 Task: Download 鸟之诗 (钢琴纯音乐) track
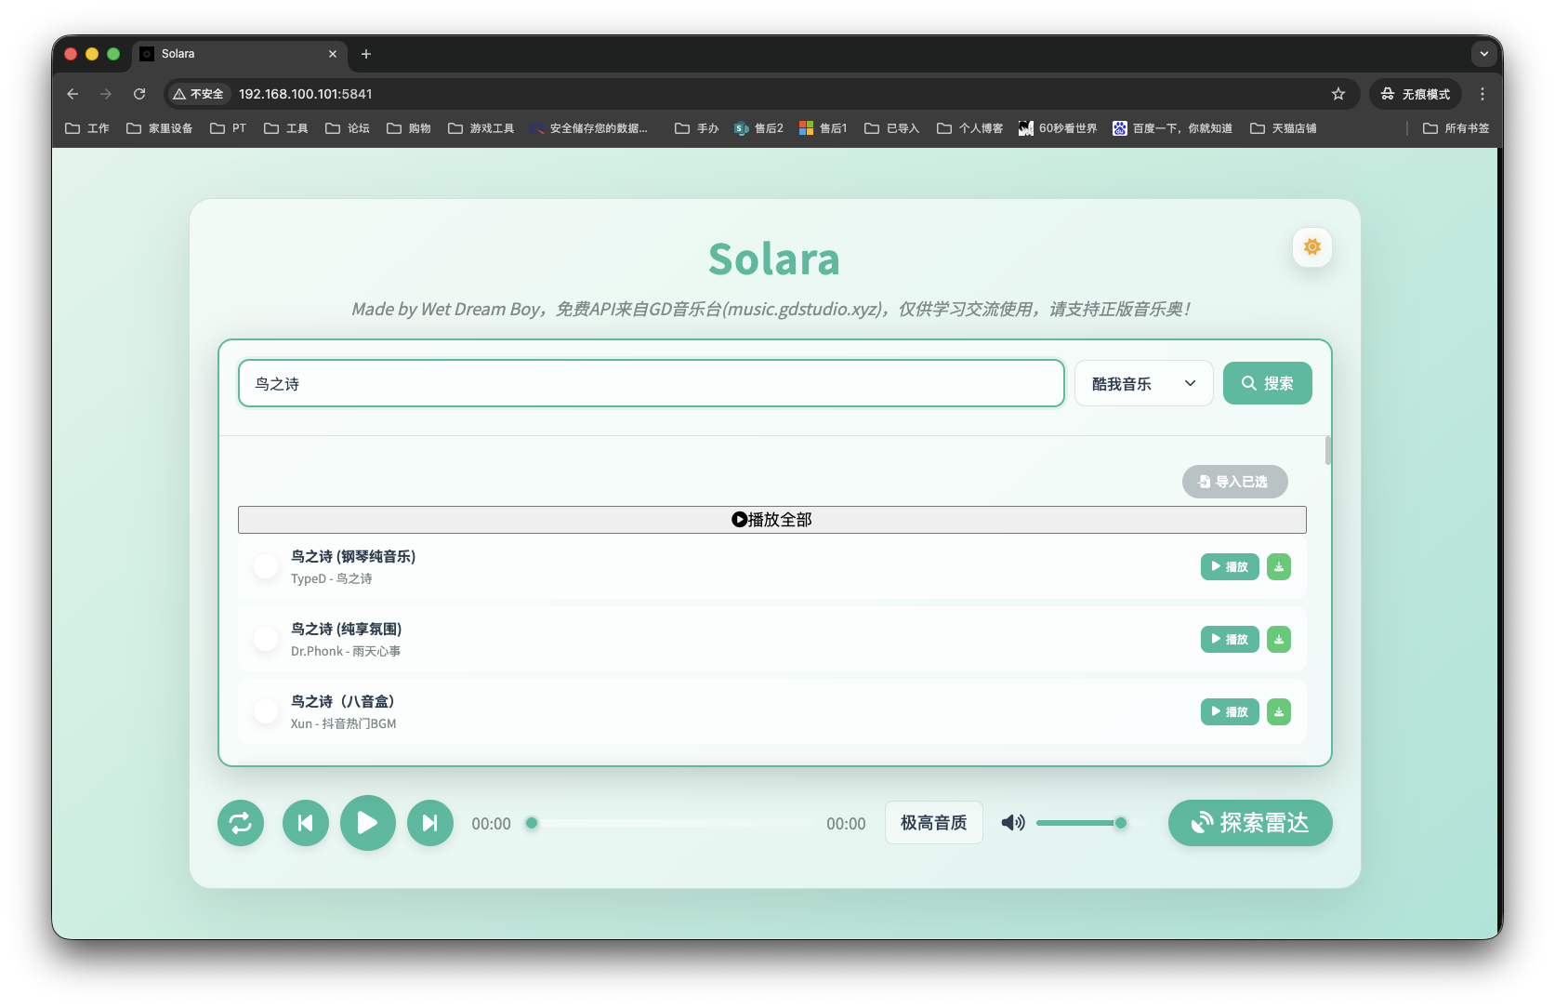(1279, 567)
